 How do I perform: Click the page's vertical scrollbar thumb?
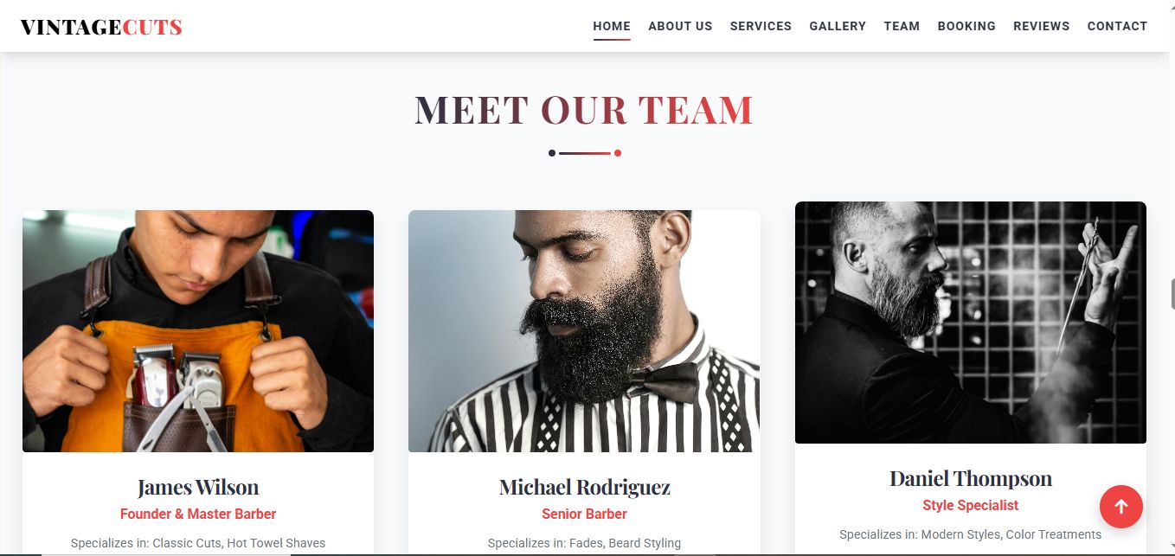(x=1172, y=294)
